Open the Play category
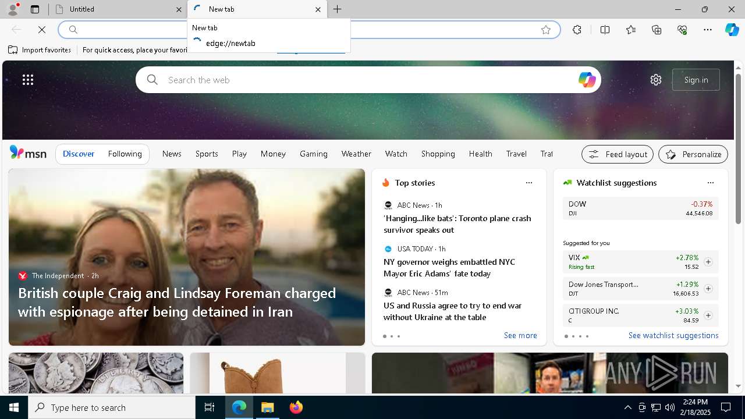This screenshot has height=419, width=745. 239,154
